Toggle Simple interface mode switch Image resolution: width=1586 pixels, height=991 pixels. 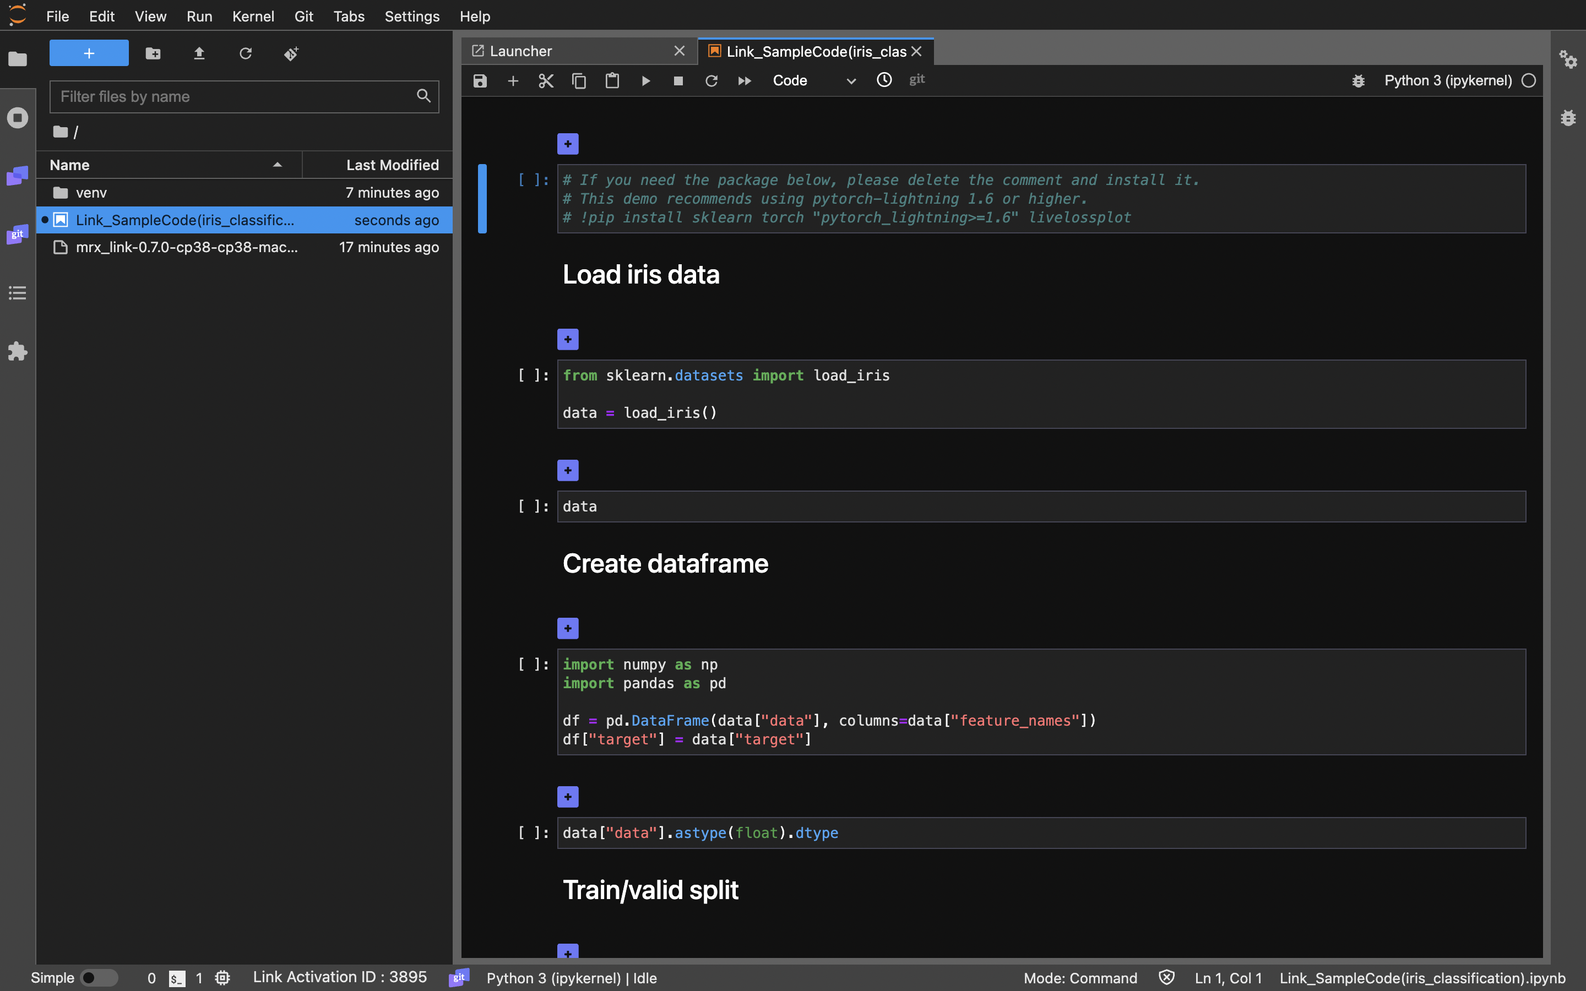pos(99,977)
